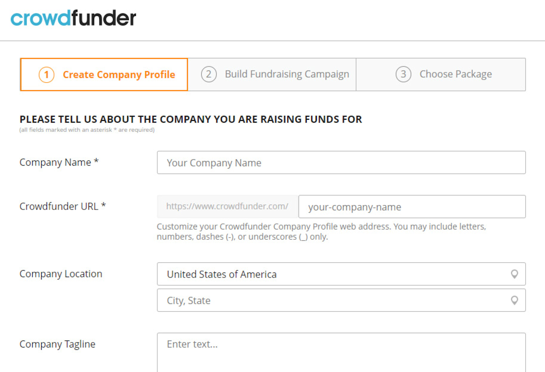Click the step 1 circled number icon
This screenshot has height=372, width=545.
click(x=46, y=75)
